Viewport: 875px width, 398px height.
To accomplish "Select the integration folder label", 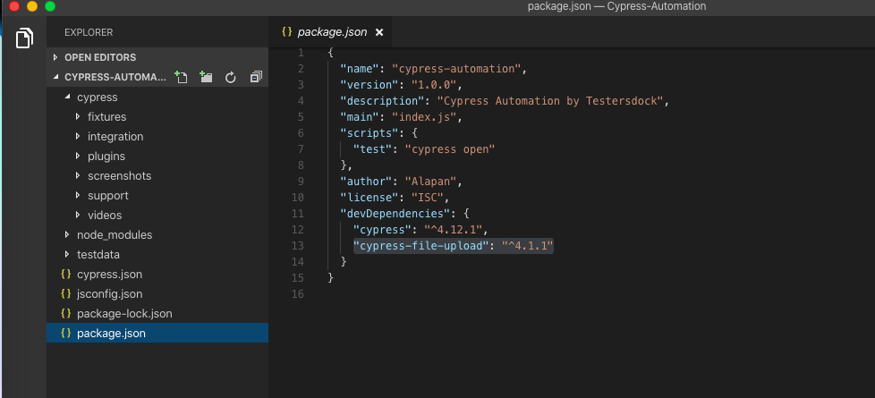I will (x=115, y=136).
